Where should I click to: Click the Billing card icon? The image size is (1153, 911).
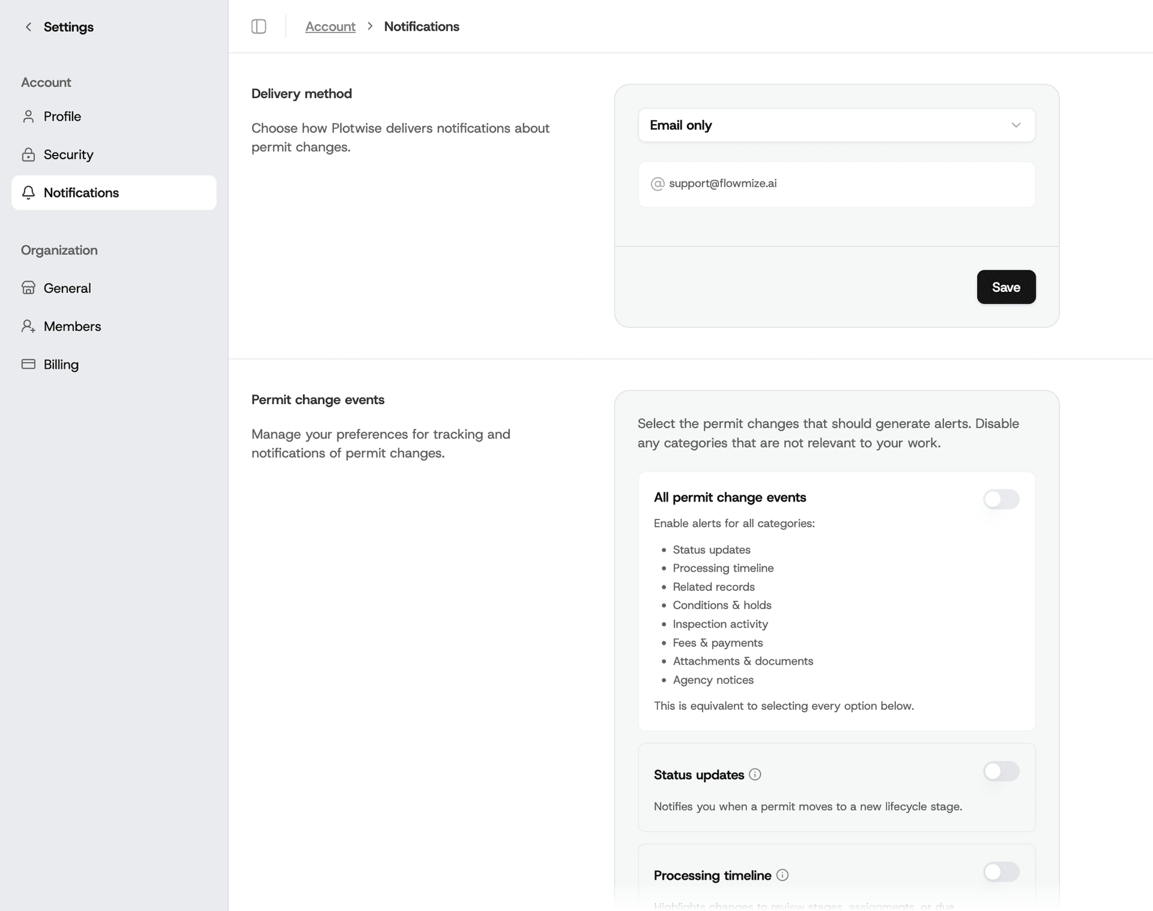[x=28, y=365]
